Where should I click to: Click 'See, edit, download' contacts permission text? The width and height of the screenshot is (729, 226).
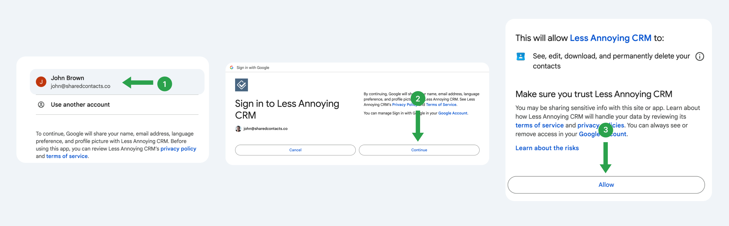[611, 61]
